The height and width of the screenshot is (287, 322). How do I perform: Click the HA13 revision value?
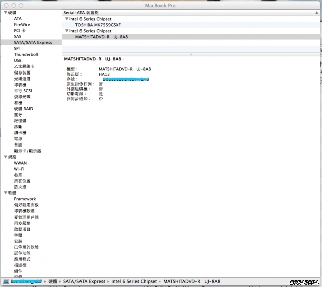(104, 74)
